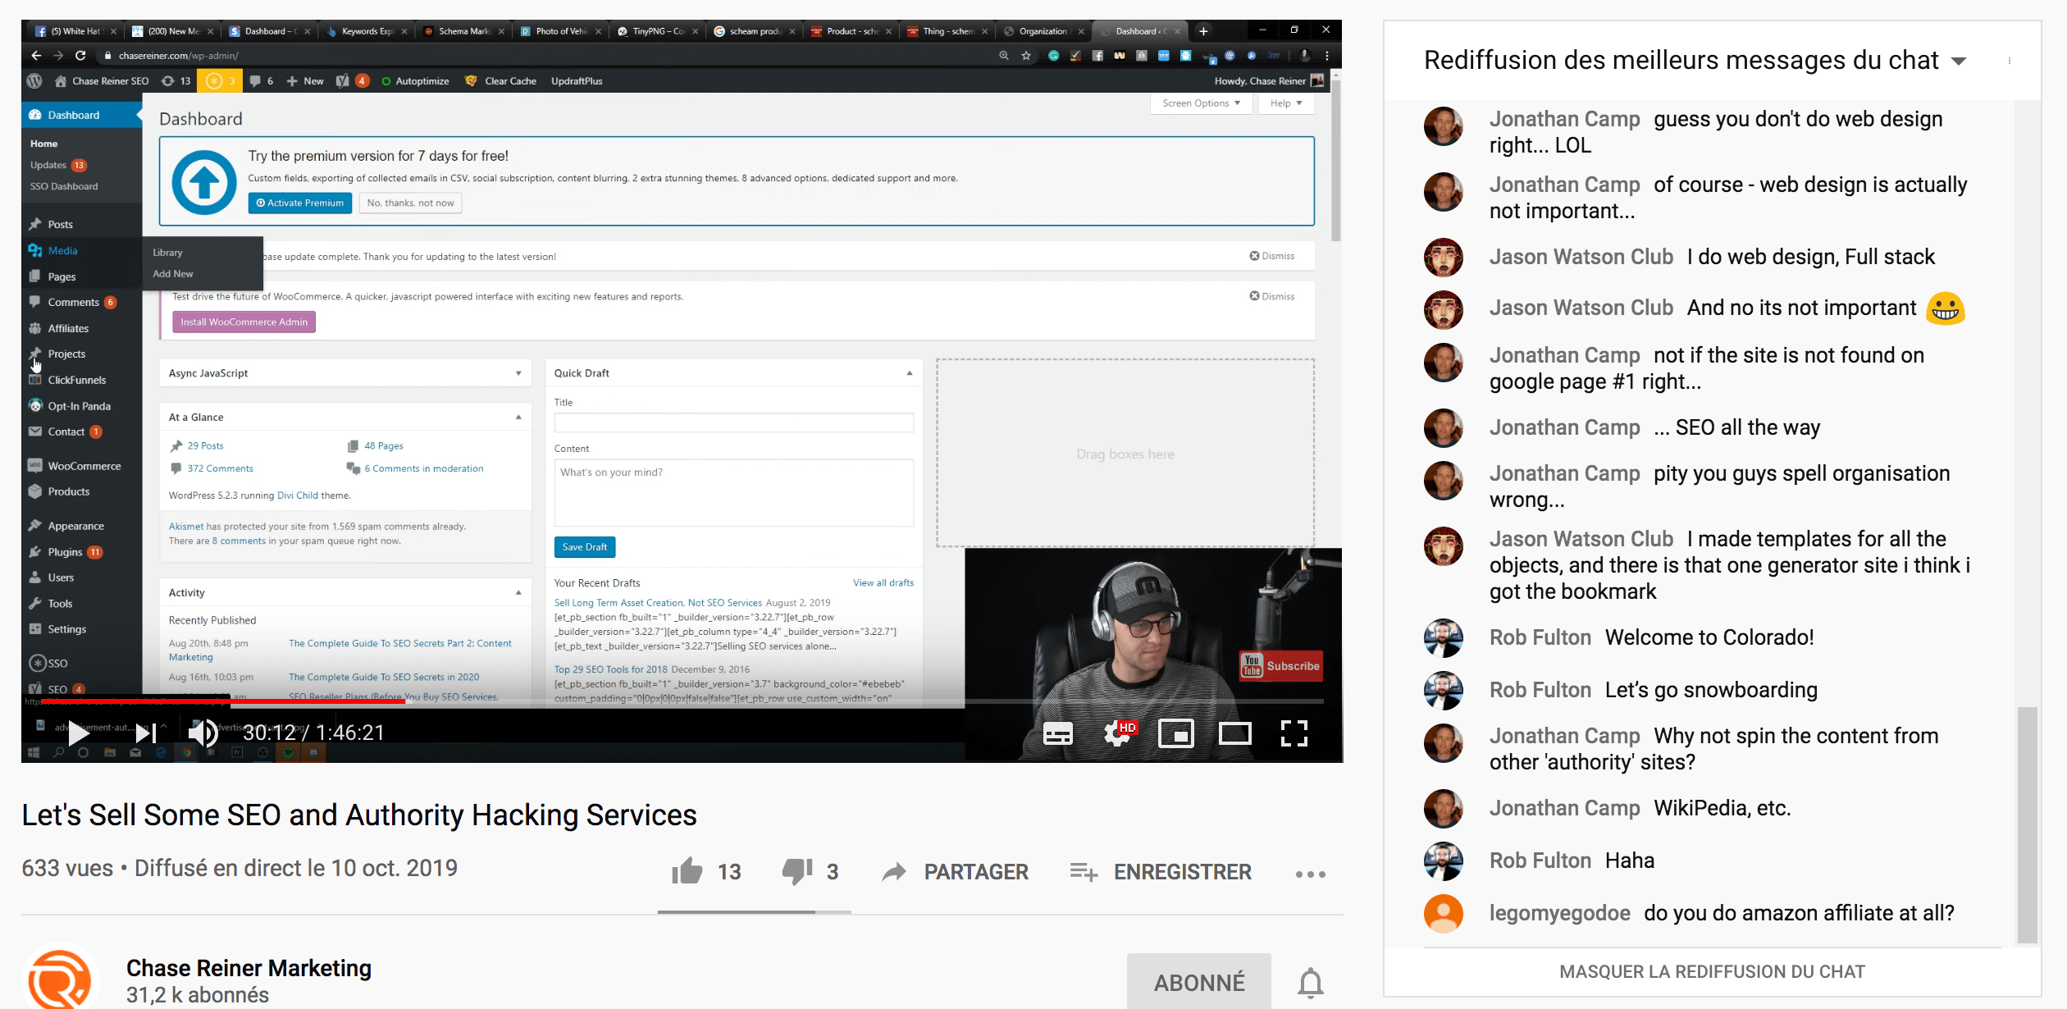
Task: Collapse the Quick Draft widget
Action: click(x=910, y=373)
